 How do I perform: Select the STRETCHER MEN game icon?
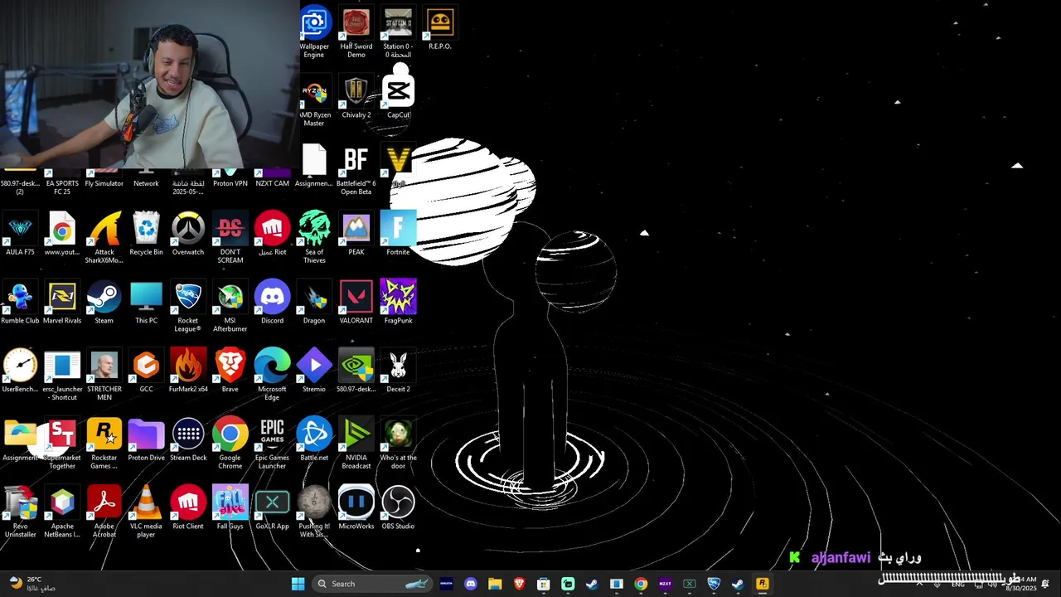(104, 376)
